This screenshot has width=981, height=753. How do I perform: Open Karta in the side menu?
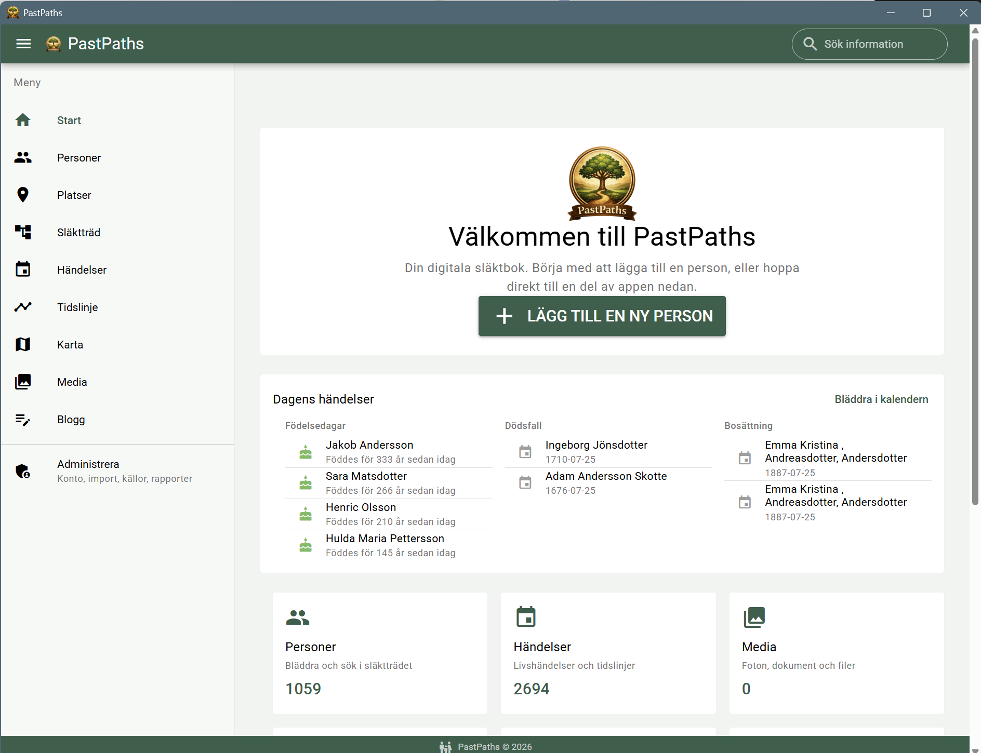(x=117, y=345)
